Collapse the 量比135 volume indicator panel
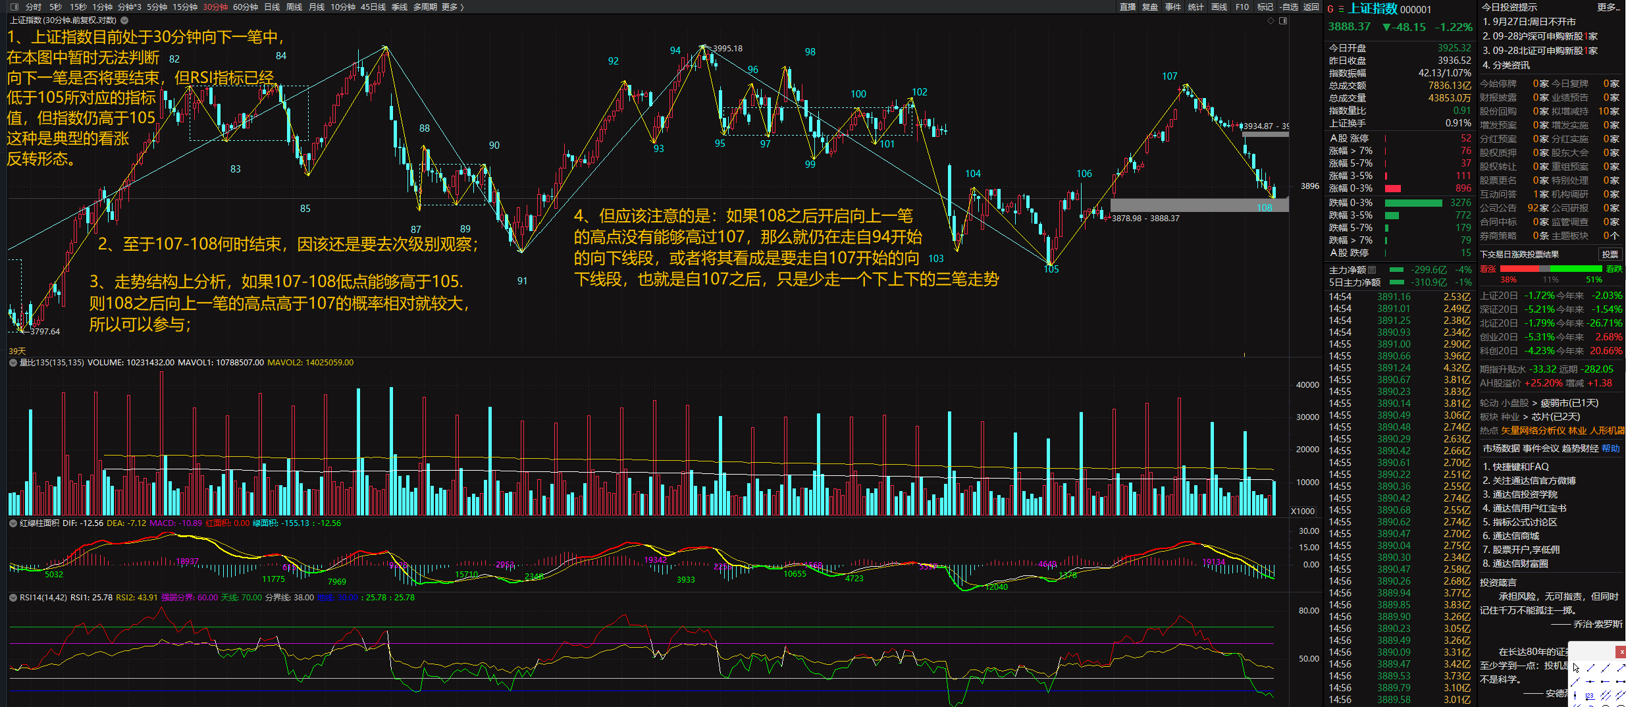The image size is (1626, 707). [13, 363]
